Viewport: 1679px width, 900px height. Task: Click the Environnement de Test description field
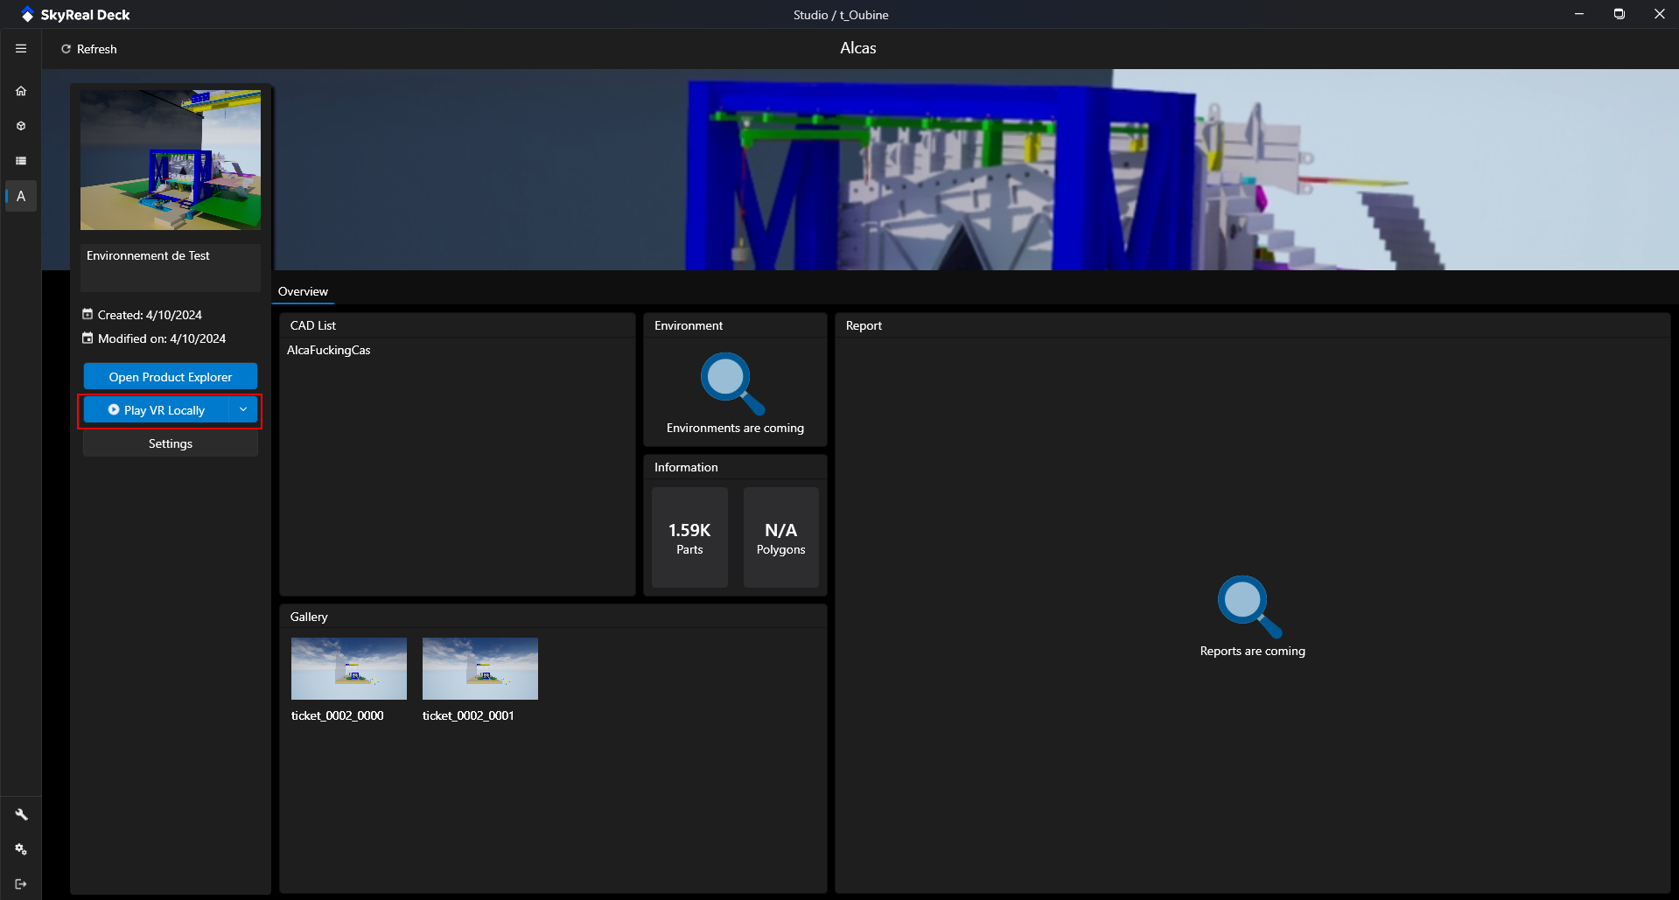[x=171, y=268]
